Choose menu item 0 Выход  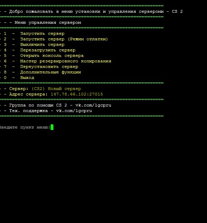27,78
